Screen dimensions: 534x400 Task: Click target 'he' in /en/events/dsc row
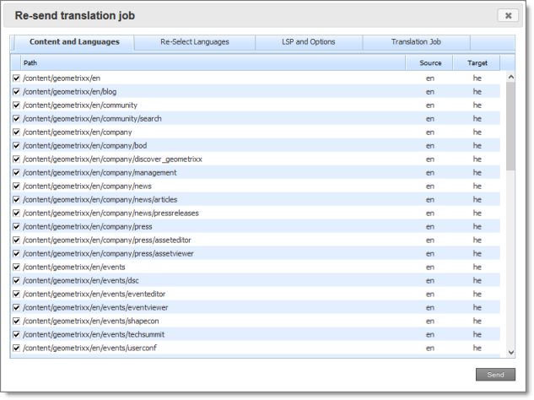pos(477,280)
